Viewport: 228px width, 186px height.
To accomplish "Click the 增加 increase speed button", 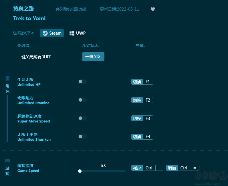I will coord(172,168).
